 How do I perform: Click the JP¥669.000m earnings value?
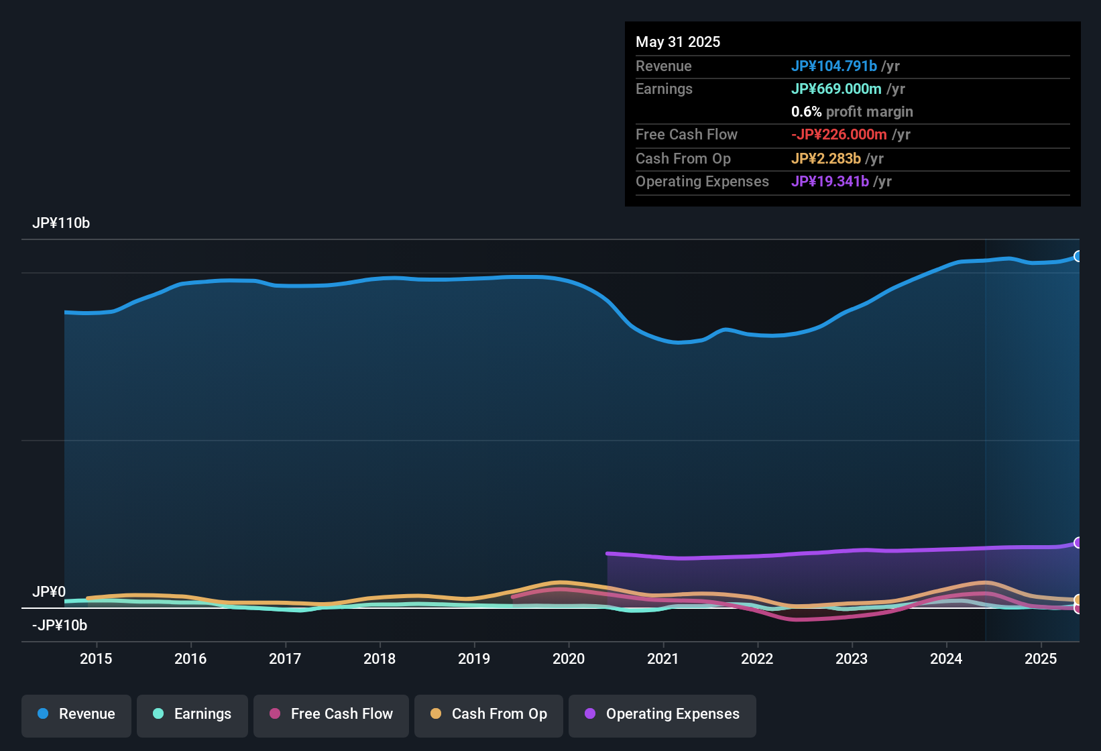(836, 89)
